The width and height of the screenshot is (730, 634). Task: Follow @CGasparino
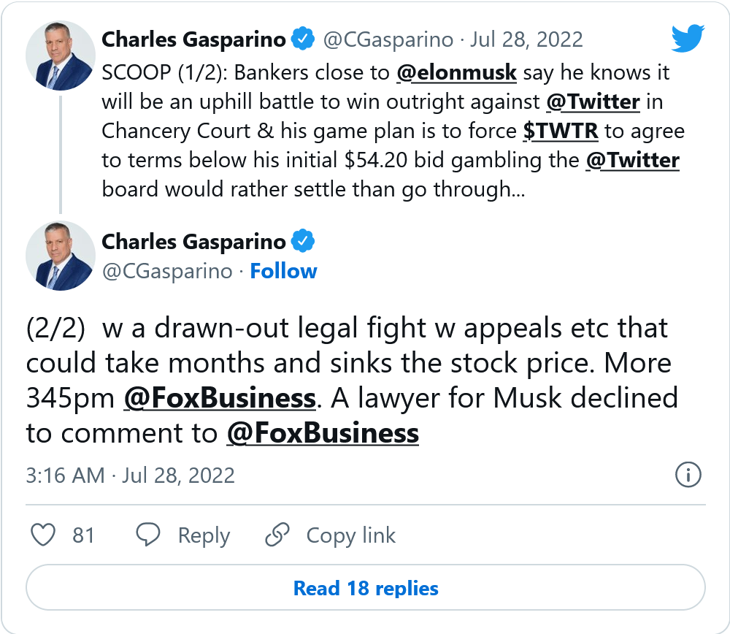pyautogui.click(x=283, y=271)
